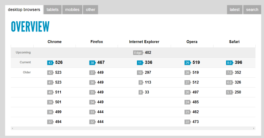
Task: Open the Chrome 40 score 511
Action: [58, 92]
